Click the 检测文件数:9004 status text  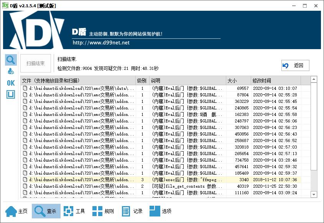click(74, 68)
